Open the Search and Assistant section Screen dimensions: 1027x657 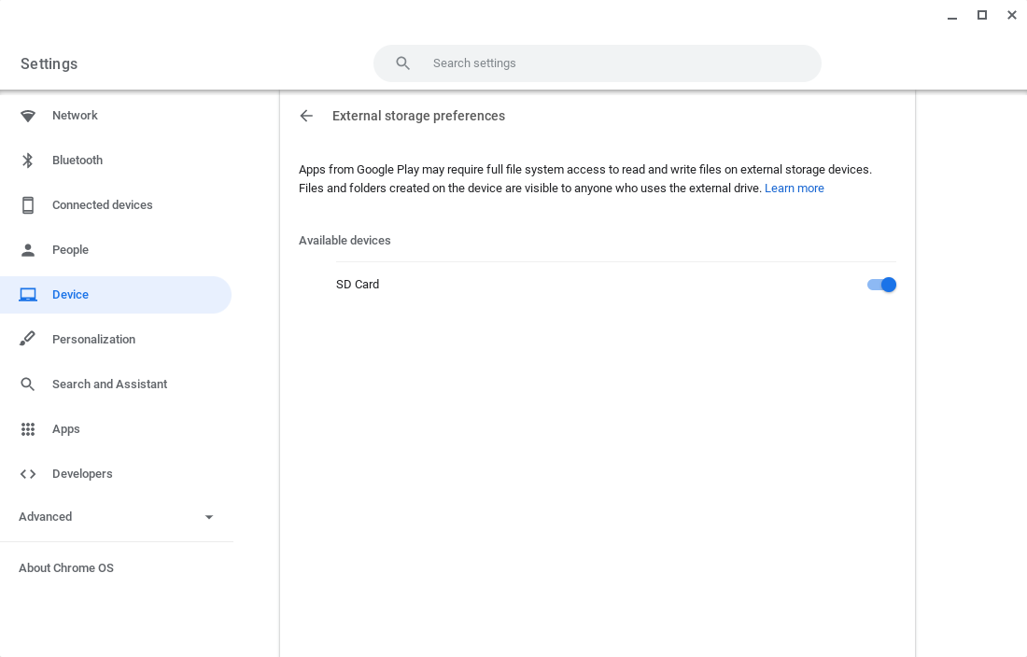pyautogui.click(x=109, y=384)
